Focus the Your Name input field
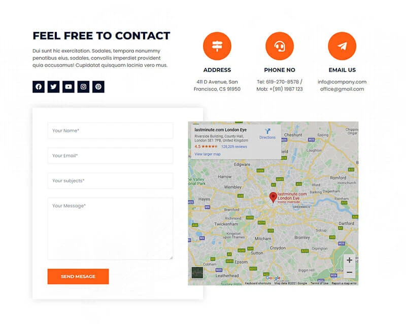This screenshot has width=406, height=329. tap(110, 131)
